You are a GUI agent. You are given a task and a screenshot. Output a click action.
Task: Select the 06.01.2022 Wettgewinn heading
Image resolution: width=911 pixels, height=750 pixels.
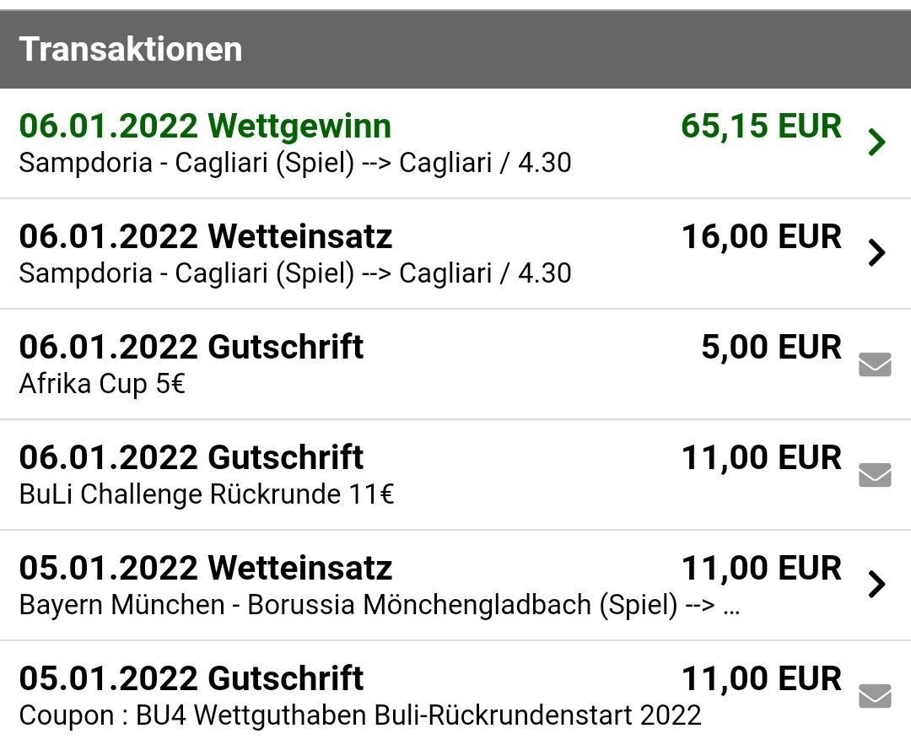click(205, 126)
